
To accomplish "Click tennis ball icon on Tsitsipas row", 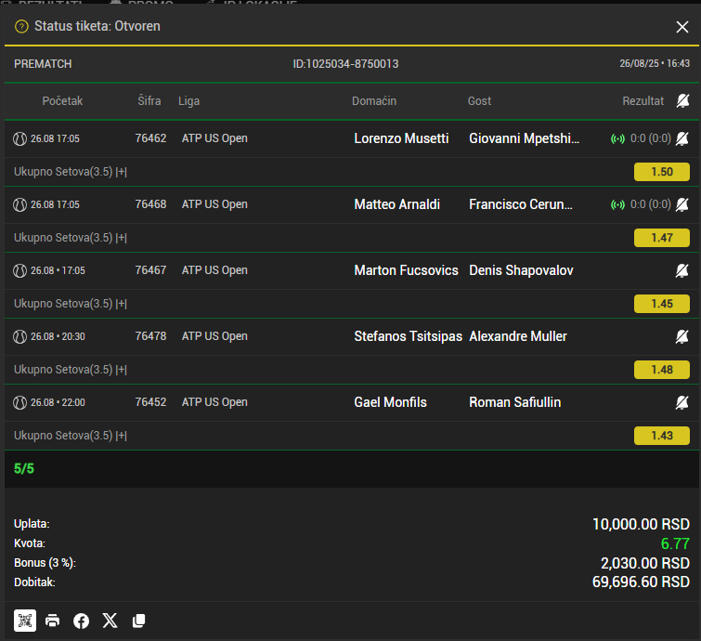I will click(19, 337).
